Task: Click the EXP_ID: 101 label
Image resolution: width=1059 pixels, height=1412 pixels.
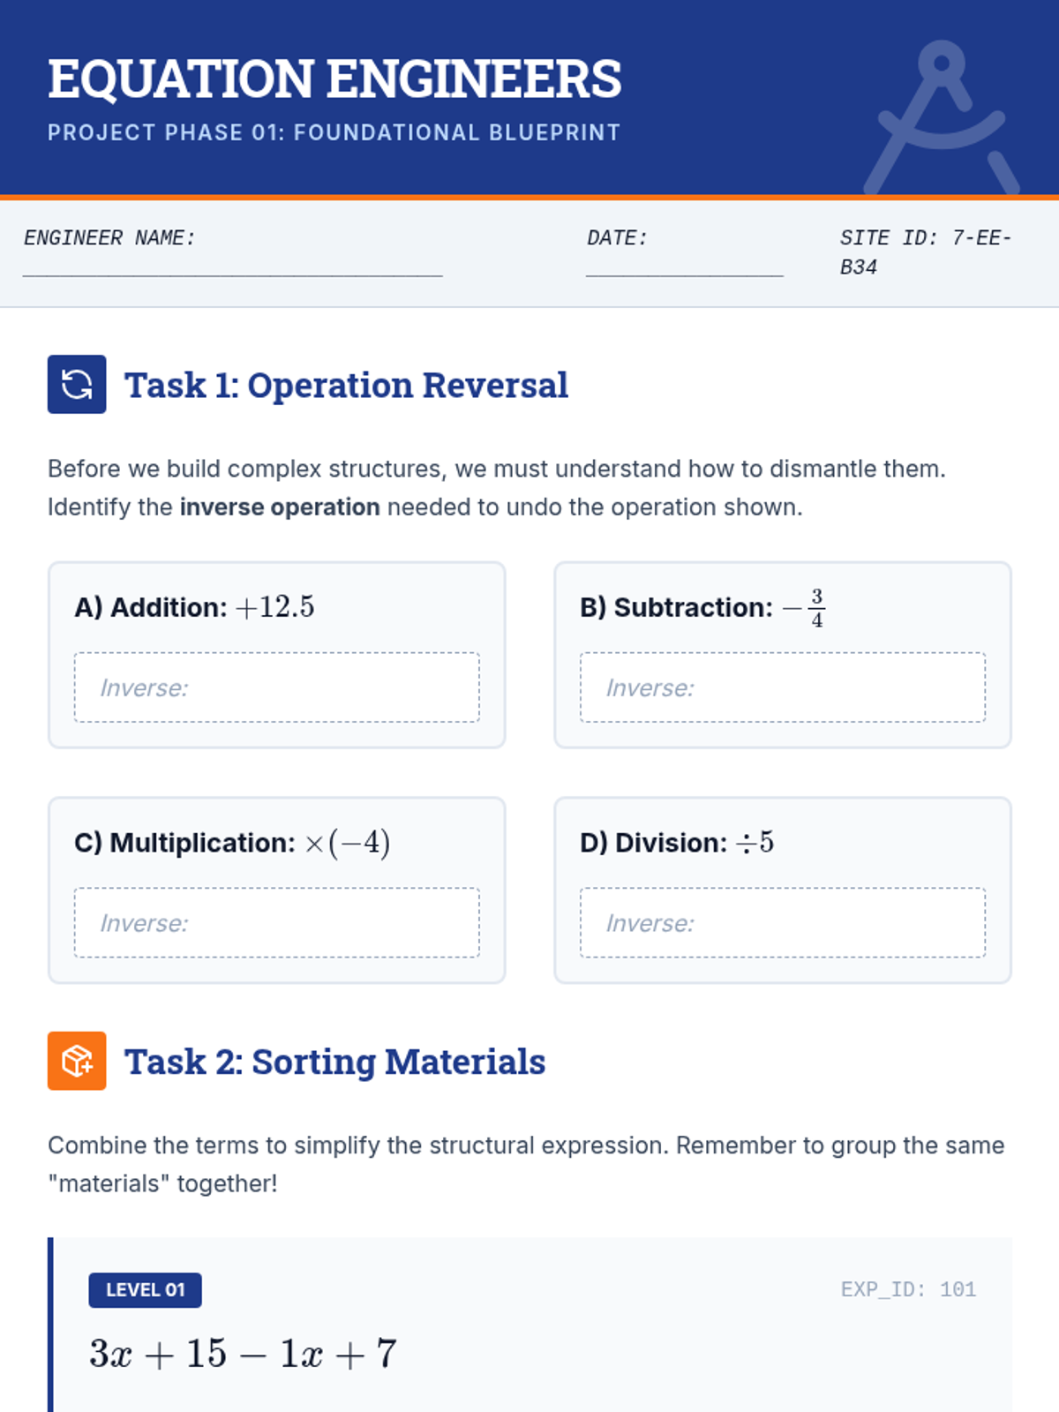Action: coord(907,1289)
